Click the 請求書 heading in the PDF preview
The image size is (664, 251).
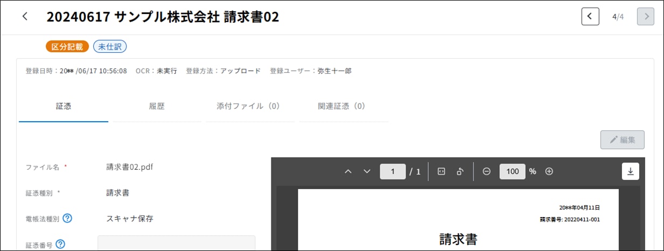(x=458, y=239)
